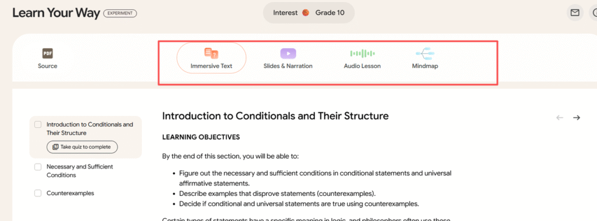
Task: Click the Learn Your Way logo
Action: point(57,13)
